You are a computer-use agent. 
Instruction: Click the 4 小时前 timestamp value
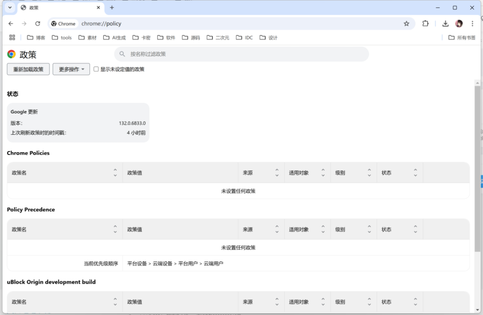pyautogui.click(x=136, y=133)
